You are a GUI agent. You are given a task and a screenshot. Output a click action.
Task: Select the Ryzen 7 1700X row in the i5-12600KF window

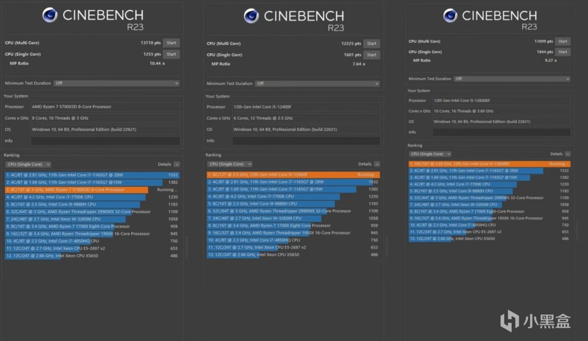pyautogui.click(x=490, y=211)
